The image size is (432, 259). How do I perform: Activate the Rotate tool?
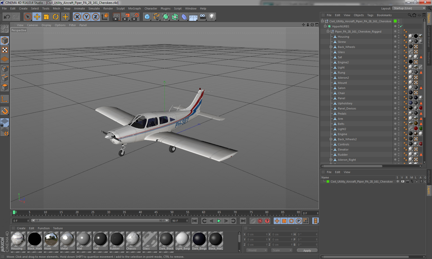pyautogui.click(x=56, y=17)
